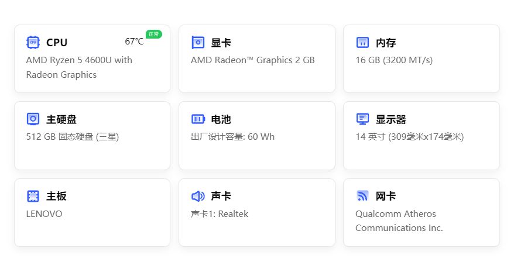Select the 67℃ CPU temperature reading
The width and height of the screenshot is (524, 262).
[x=134, y=42]
